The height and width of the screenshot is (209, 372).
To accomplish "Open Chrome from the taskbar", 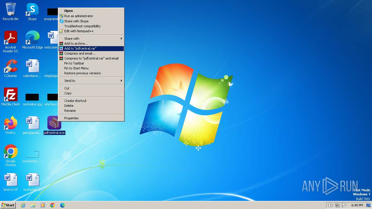I will [x=53, y=205].
